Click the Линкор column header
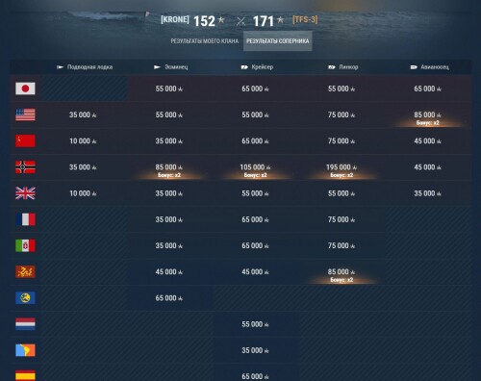The height and width of the screenshot is (381, 481). click(x=343, y=67)
